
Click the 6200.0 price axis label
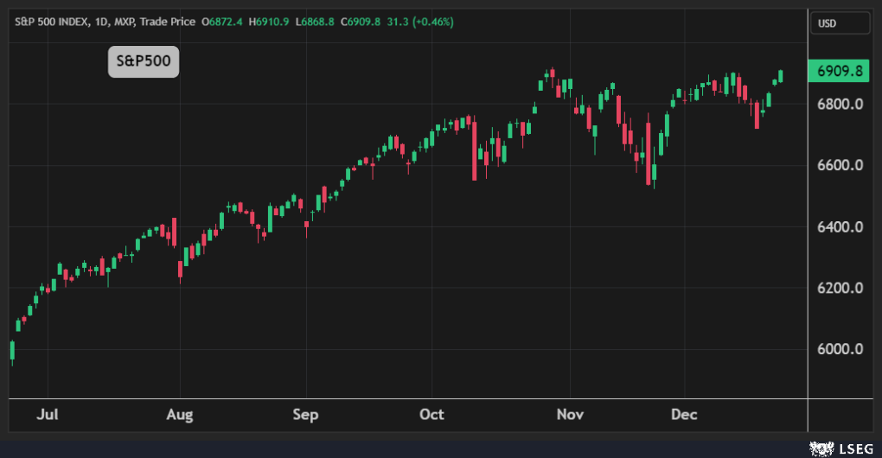pos(840,288)
